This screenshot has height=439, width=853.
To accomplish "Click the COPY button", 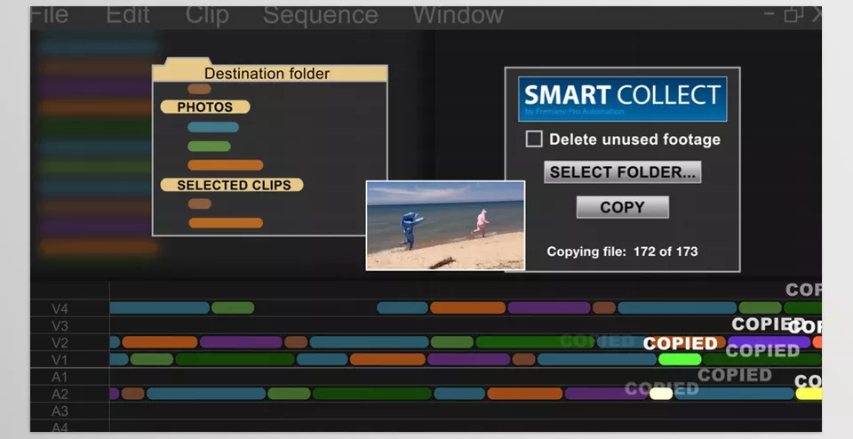I will click(x=622, y=207).
